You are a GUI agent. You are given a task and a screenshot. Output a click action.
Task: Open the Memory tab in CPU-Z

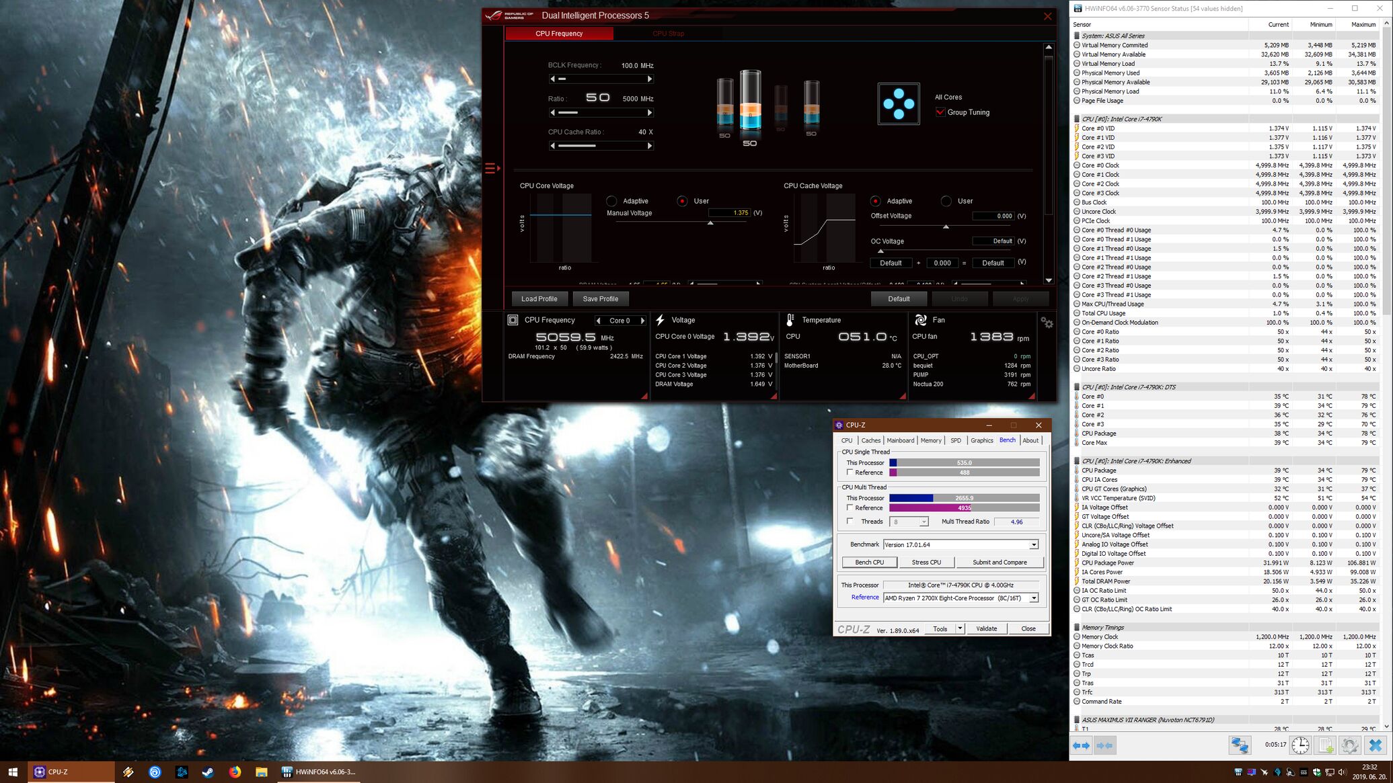click(x=931, y=440)
